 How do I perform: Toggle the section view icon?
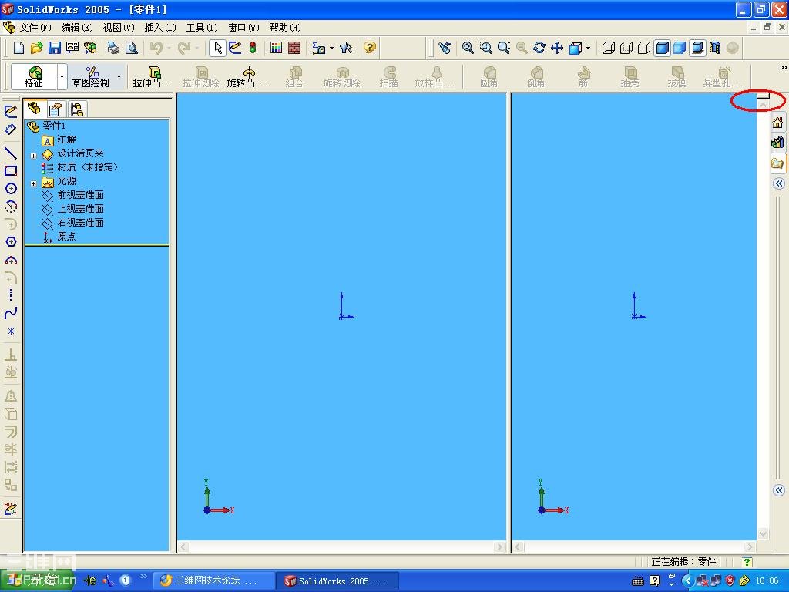coord(715,48)
